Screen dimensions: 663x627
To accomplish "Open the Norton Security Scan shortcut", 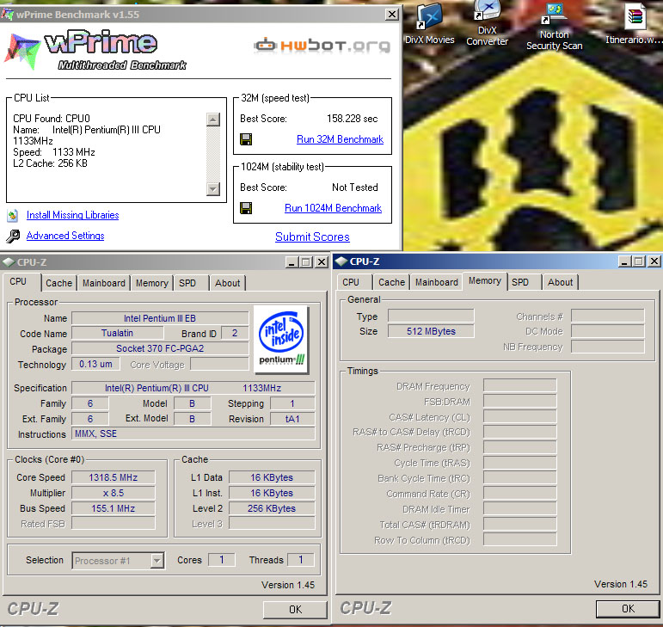I will tap(555, 26).
